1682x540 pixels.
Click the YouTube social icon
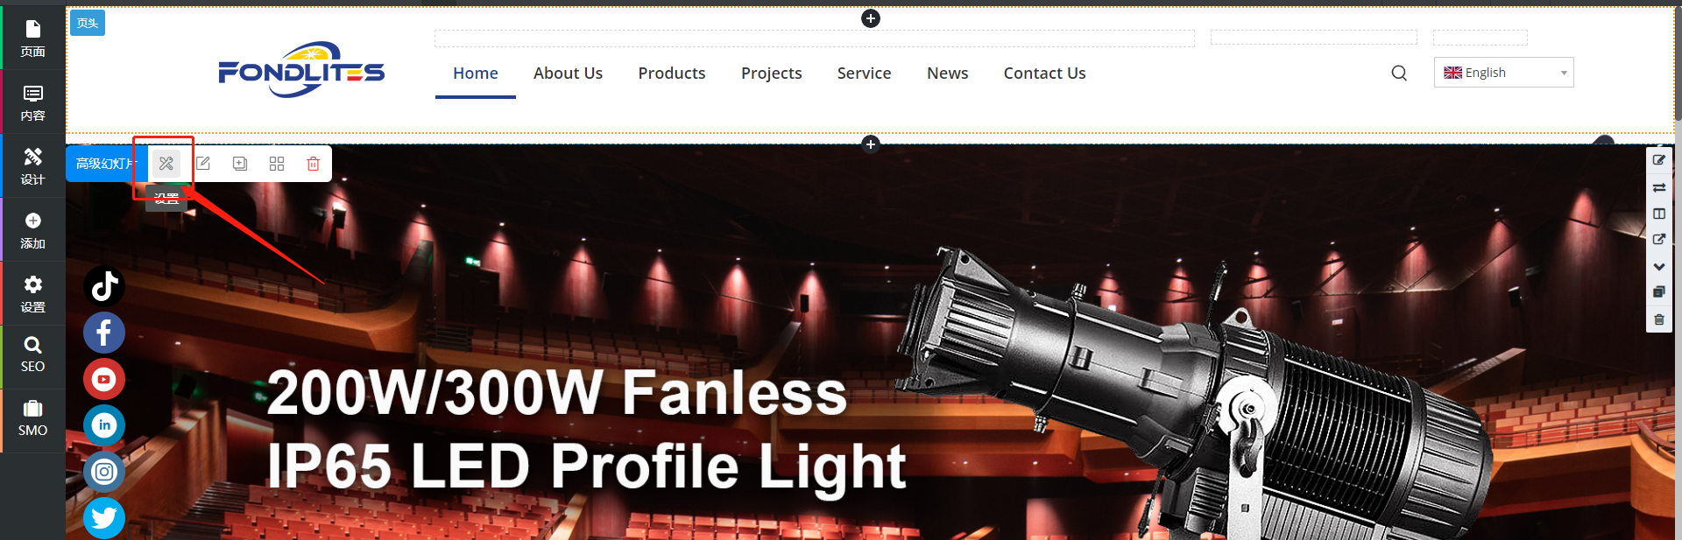pyautogui.click(x=104, y=379)
